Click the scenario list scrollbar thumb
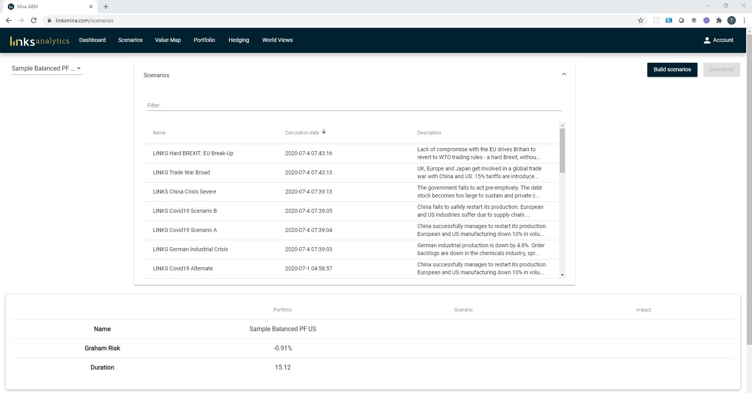This screenshot has width=752, height=393. coord(562,150)
